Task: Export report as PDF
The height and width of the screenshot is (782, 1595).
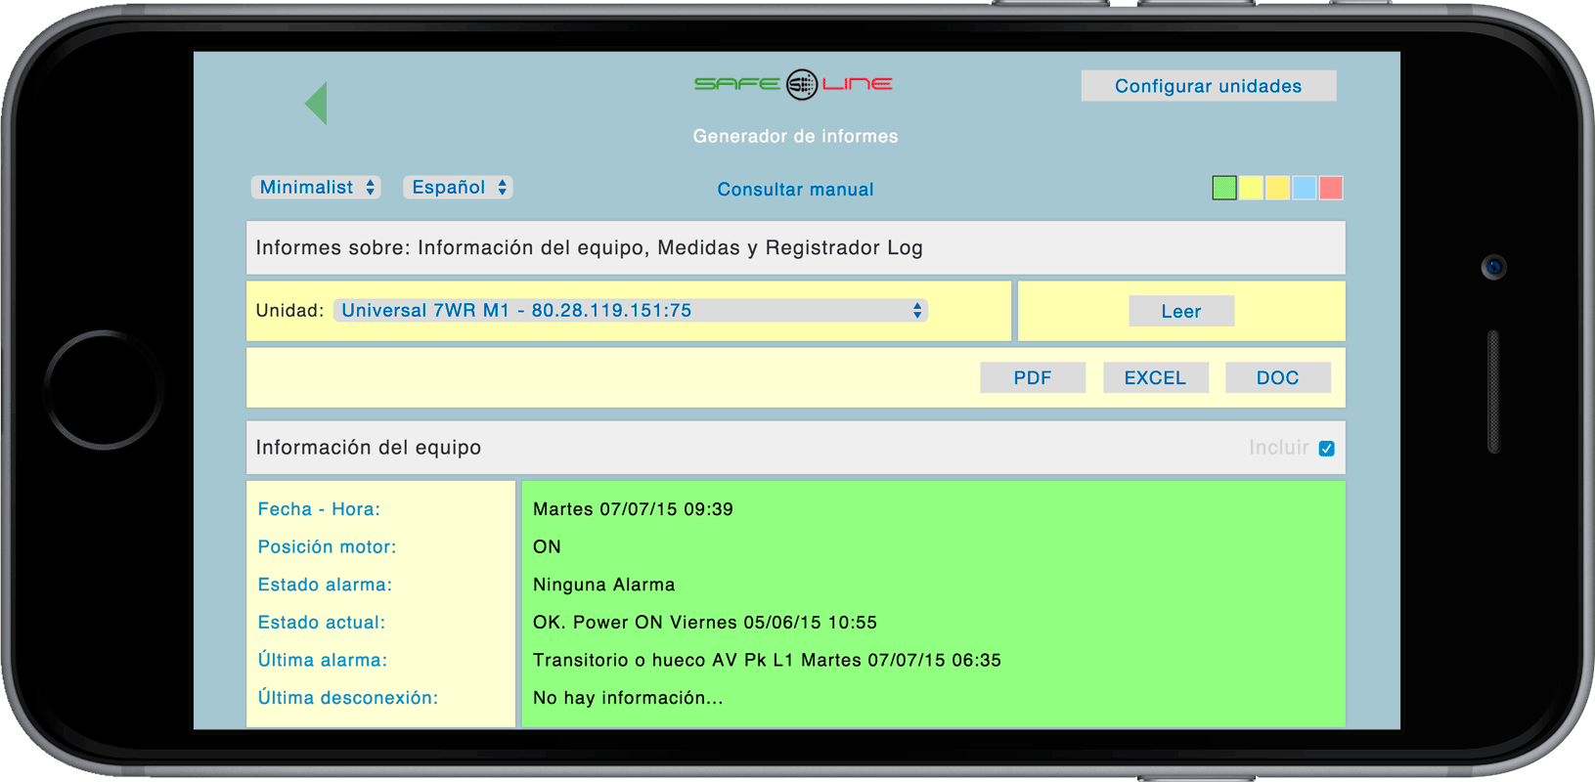Action: tap(1033, 377)
